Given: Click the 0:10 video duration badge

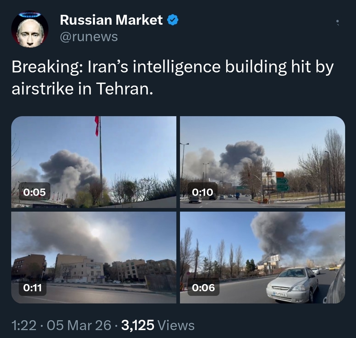Looking at the screenshot, I should click(203, 192).
